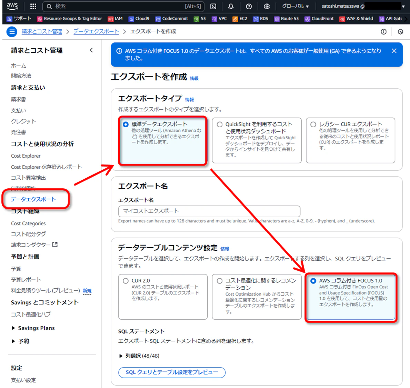Expand Savings Plans in the sidebar
Screen dimensions: 410x388
coord(33,328)
